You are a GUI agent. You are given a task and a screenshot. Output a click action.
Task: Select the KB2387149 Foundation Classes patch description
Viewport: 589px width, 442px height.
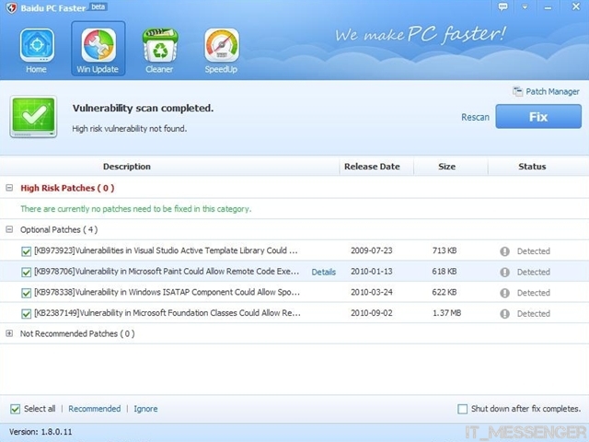(167, 313)
